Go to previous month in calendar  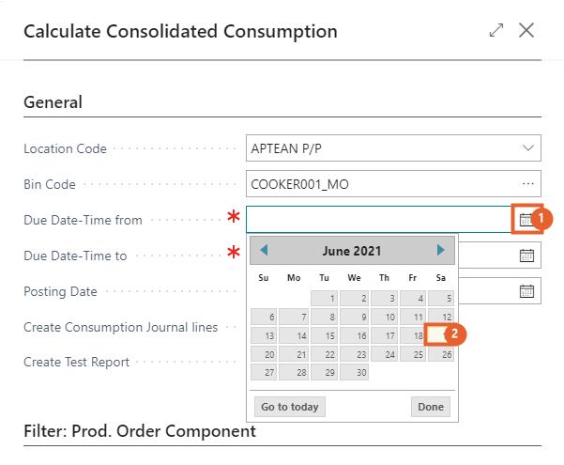(264, 251)
